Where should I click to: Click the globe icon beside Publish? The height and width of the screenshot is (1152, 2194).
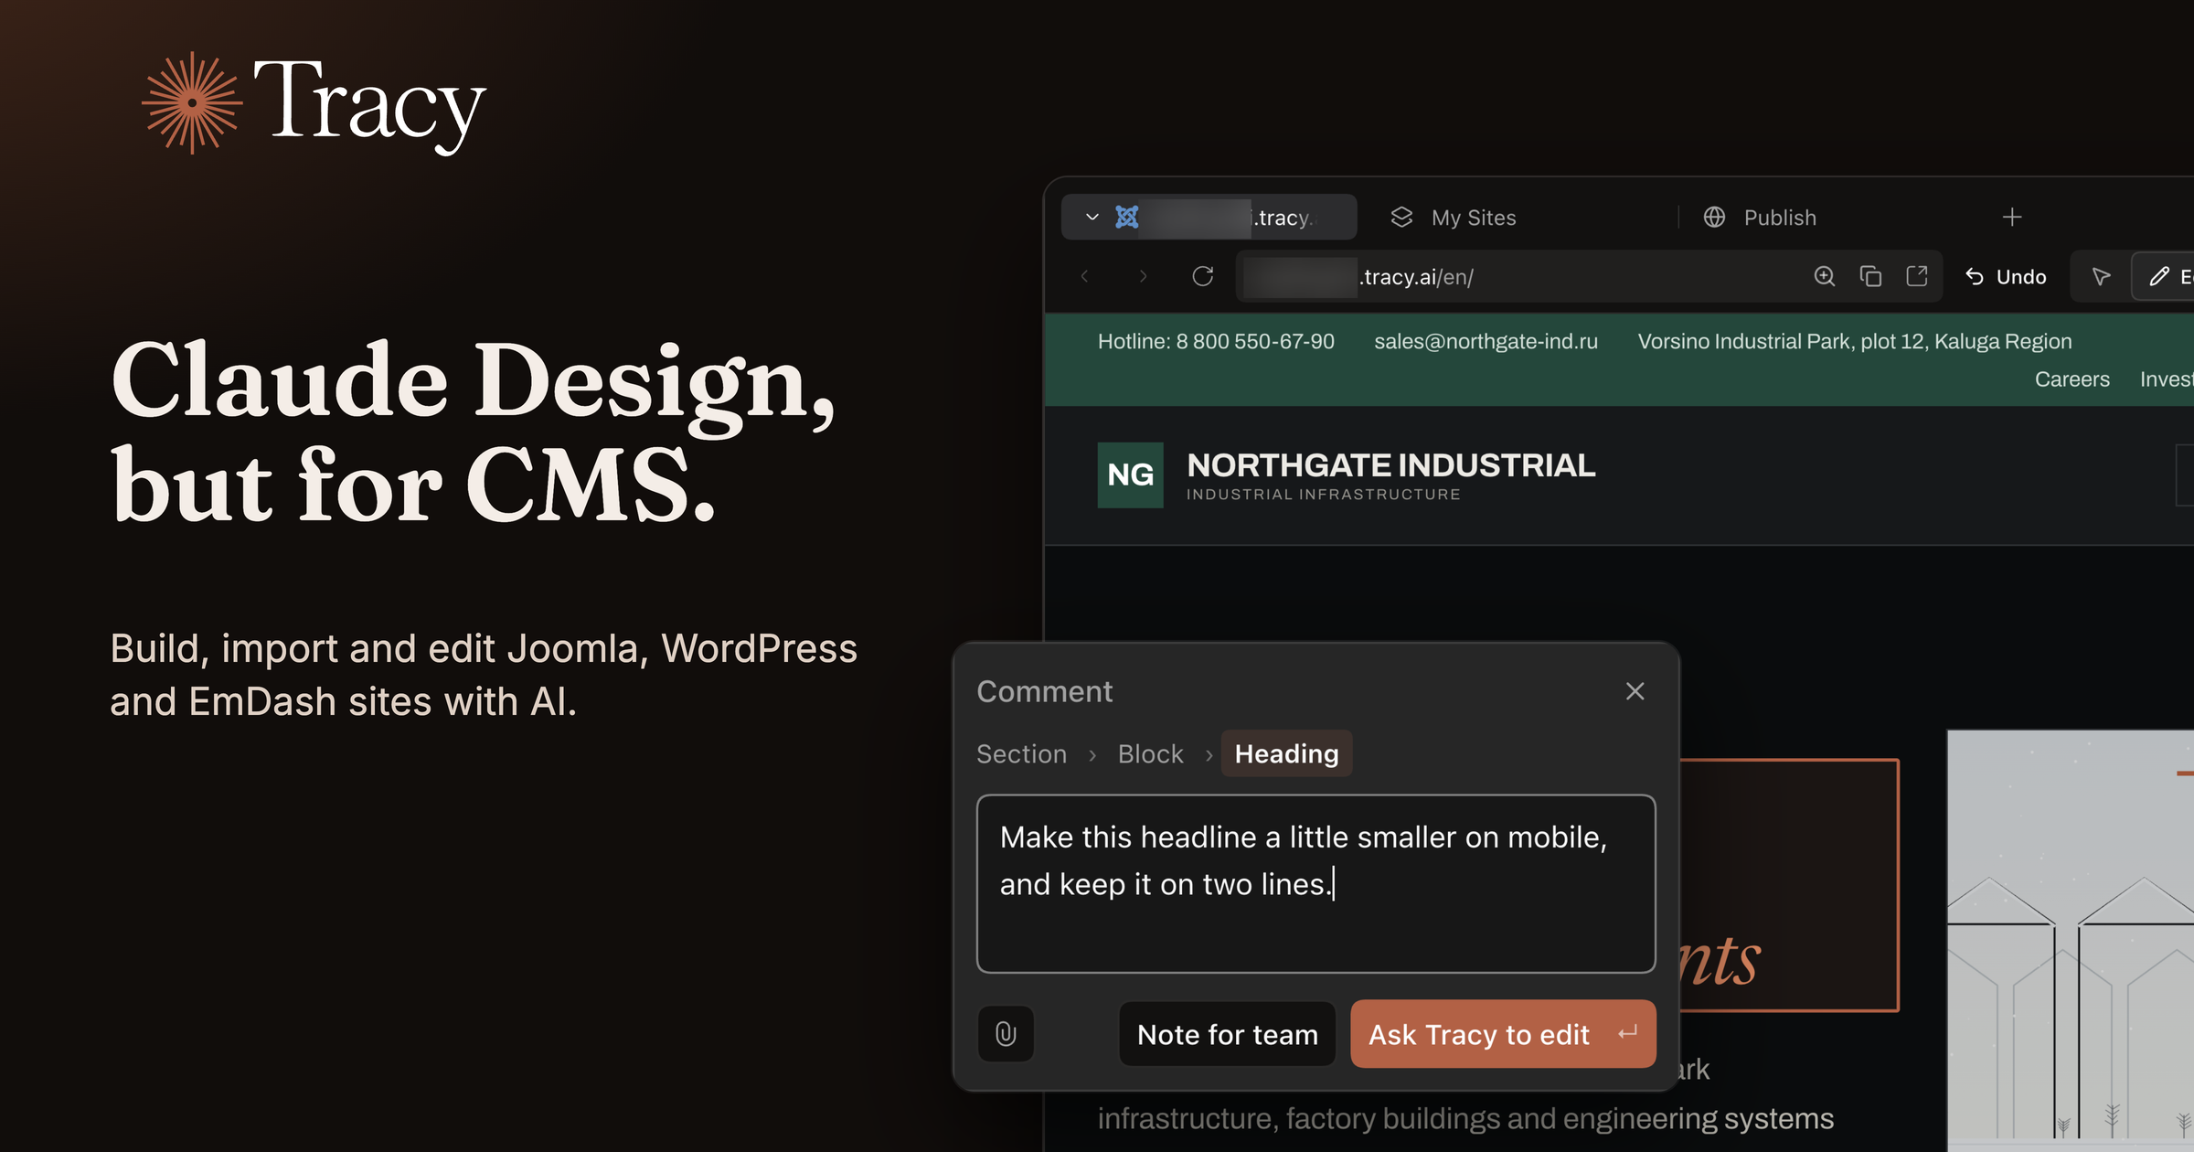pyautogui.click(x=1714, y=217)
